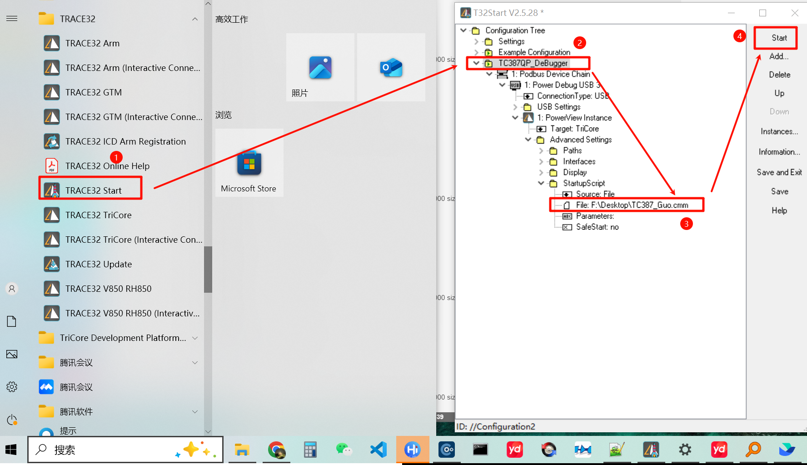Click Save and Exit button
The width and height of the screenshot is (807, 465).
pos(779,172)
